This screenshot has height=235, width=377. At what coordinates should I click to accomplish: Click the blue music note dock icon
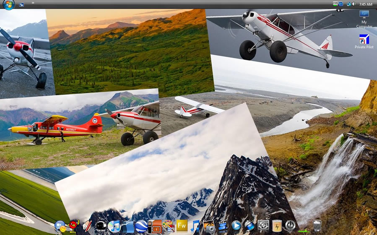pyautogui.click(x=195, y=226)
